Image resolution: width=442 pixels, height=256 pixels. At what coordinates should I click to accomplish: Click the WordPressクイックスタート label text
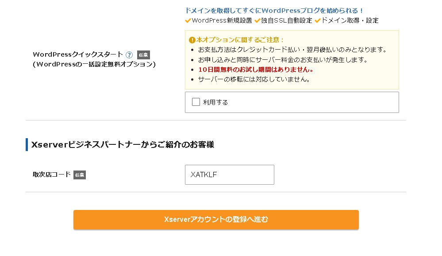coord(78,54)
